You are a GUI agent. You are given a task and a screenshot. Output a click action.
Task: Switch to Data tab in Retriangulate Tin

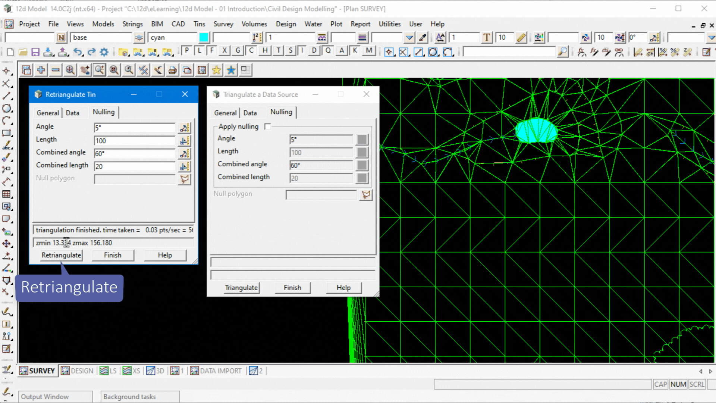point(72,113)
